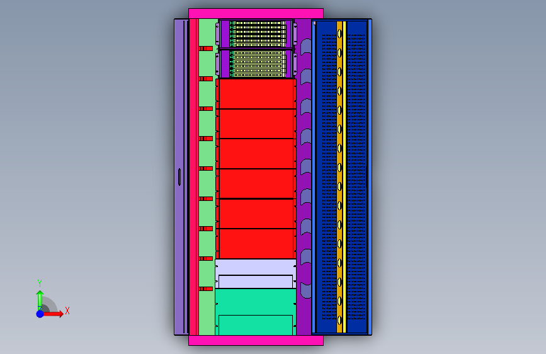Click the 'Y' axis label

[40, 283]
